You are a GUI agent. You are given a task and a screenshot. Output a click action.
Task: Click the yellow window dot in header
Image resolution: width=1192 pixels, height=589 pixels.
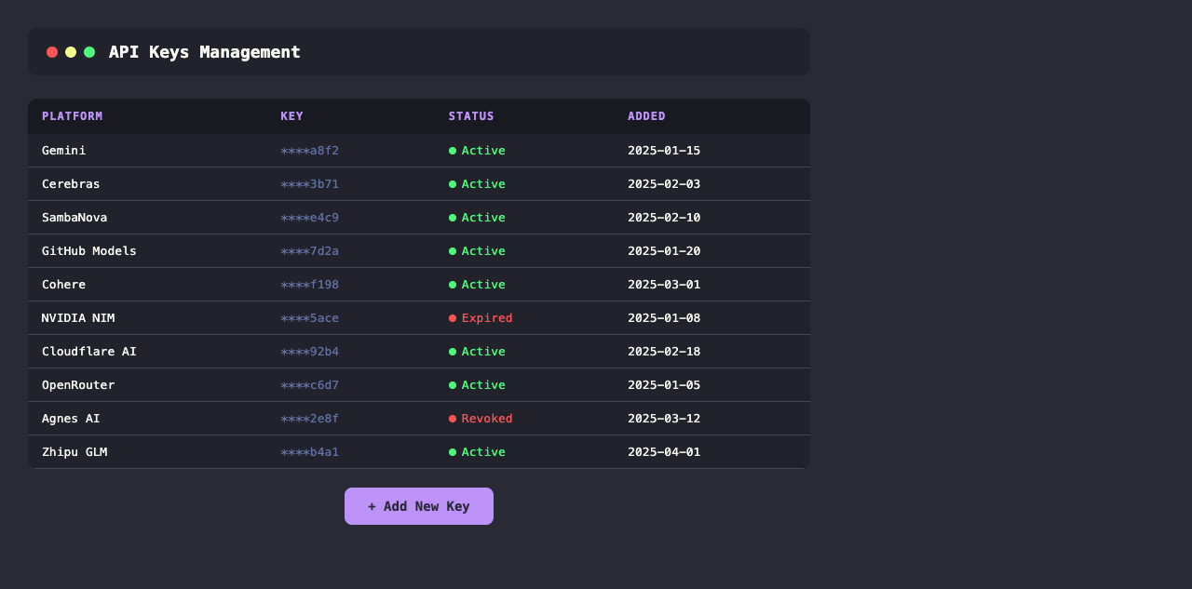(71, 52)
